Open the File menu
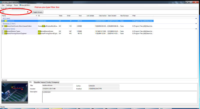The image size is (200, 109). click(x=3, y=5)
